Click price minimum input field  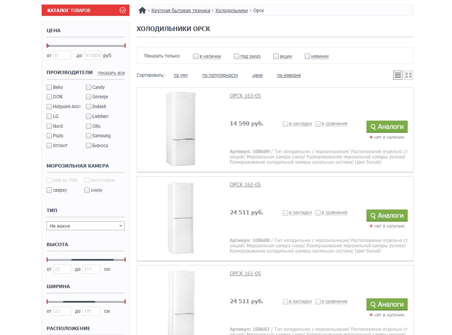tap(62, 55)
